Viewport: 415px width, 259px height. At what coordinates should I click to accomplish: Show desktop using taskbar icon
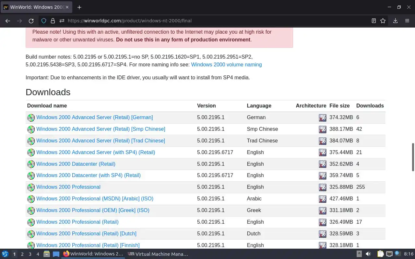point(56,254)
